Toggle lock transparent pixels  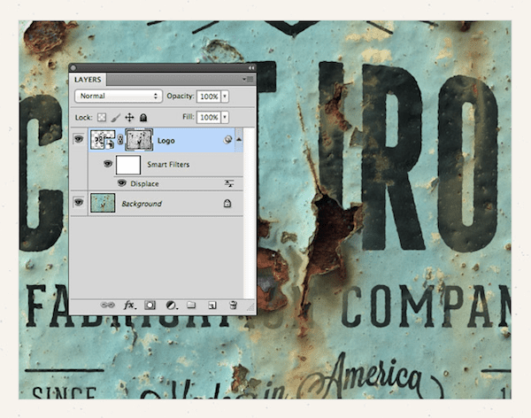coord(100,117)
